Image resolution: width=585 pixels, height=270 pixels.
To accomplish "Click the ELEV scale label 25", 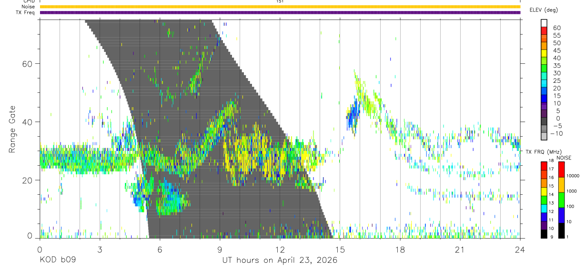I will [x=556, y=80].
